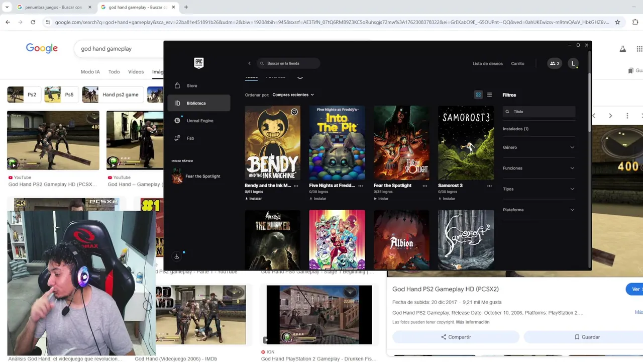Open preview panel three-dot options
The image size is (643, 362).
(x=627, y=116)
